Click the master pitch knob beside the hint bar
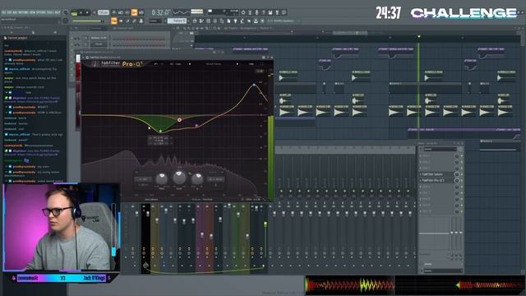526x296 pixels. point(66,21)
